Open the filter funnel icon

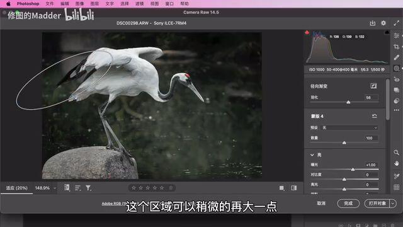tap(88, 188)
